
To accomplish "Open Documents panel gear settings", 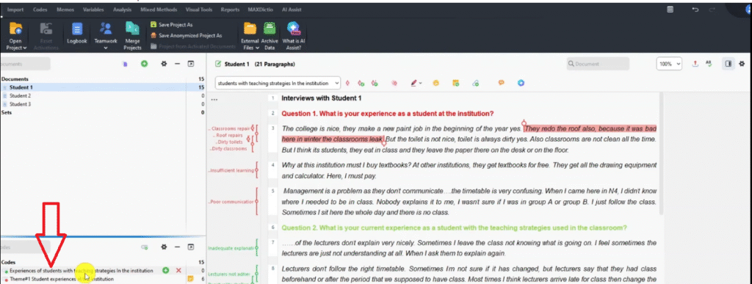I will tap(164, 64).
